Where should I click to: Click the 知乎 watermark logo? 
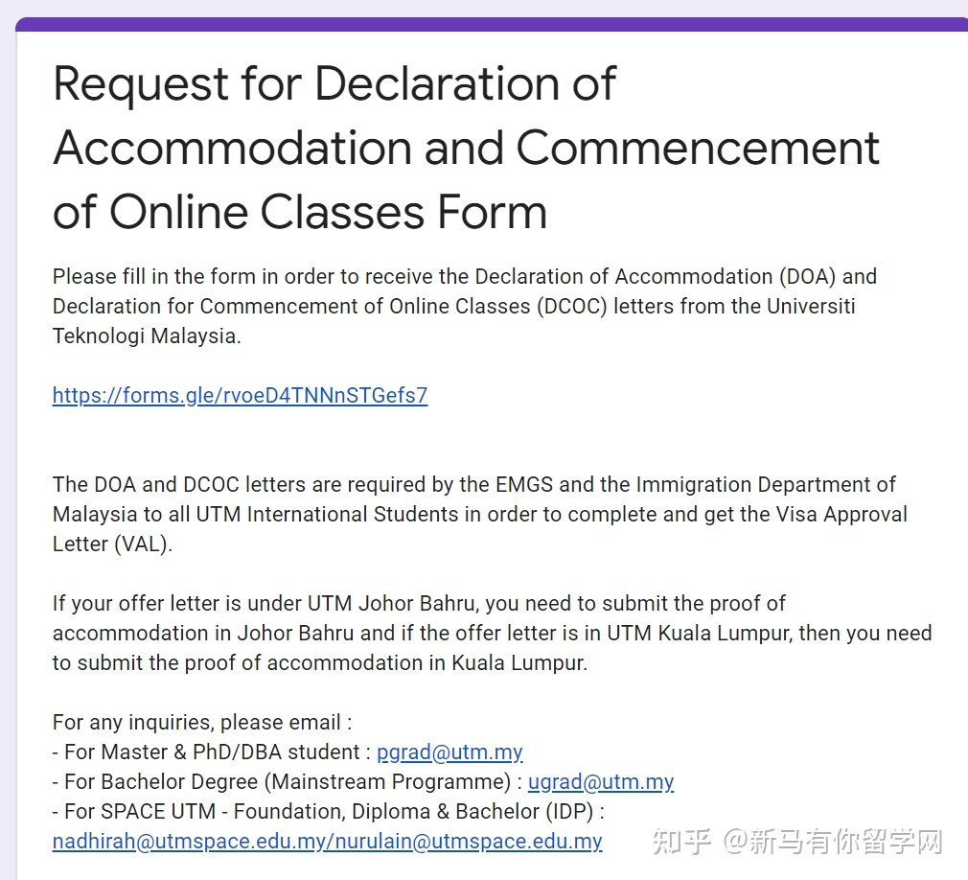pyautogui.click(x=682, y=842)
